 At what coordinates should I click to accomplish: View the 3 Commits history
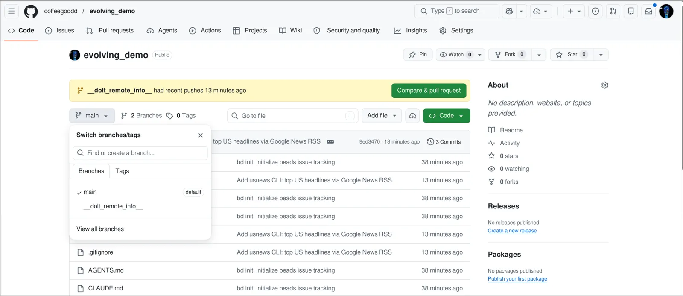pyautogui.click(x=444, y=142)
